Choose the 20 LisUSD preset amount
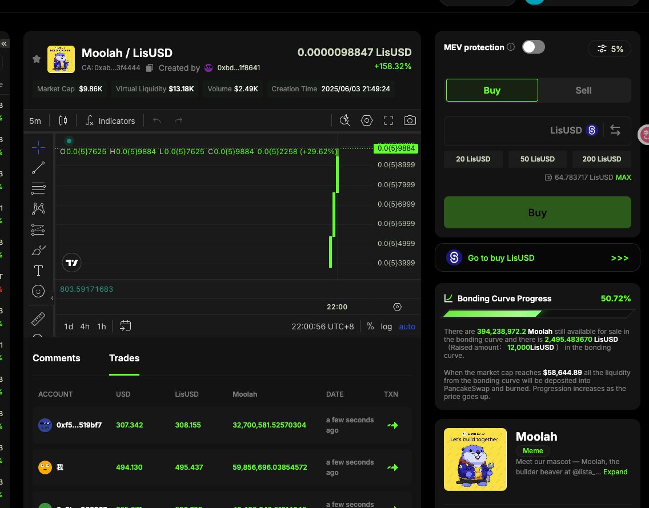649x508 pixels. point(473,159)
